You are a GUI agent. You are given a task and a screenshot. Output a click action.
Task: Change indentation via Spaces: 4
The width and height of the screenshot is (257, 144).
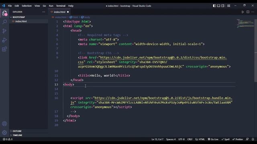click(x=171, y=139)
